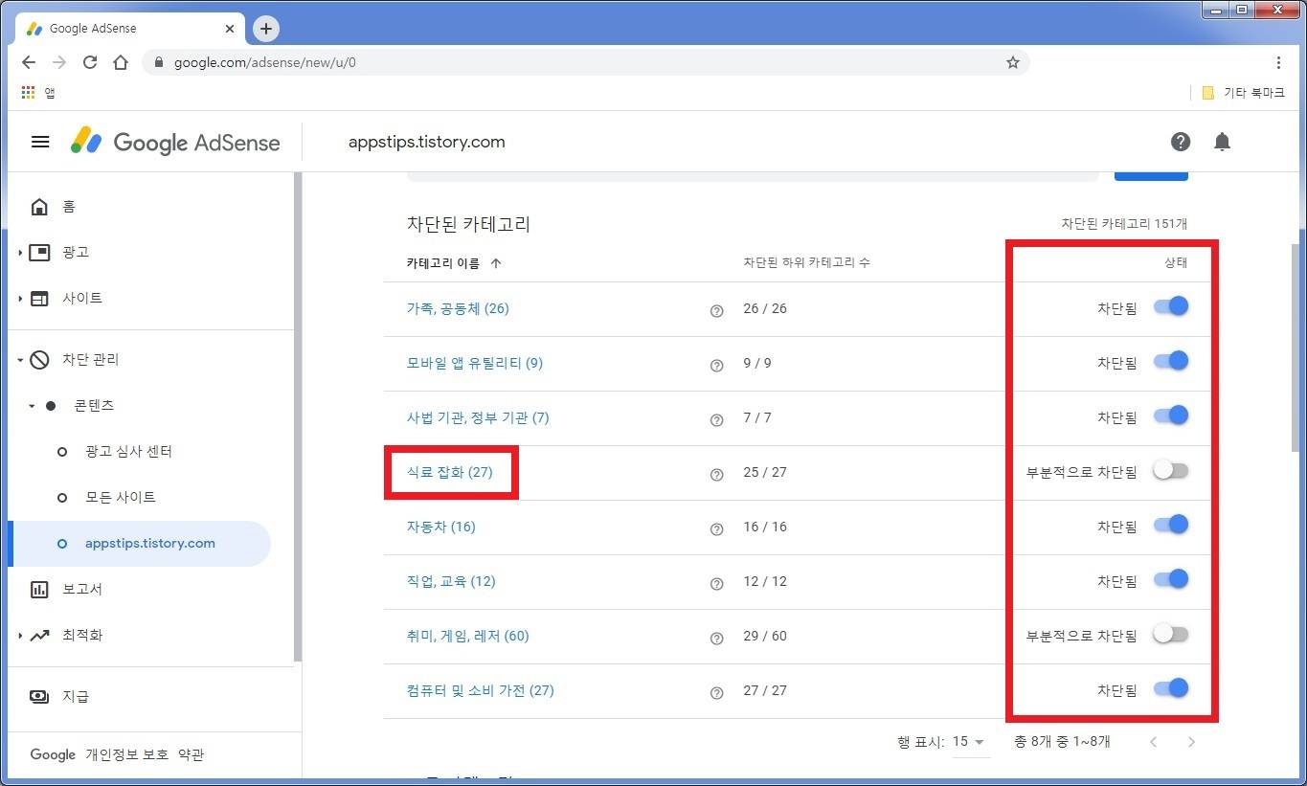Click the help icon for 자동차 row
Viewport: 1307px width, 786px height.
[x=716, y=529]
